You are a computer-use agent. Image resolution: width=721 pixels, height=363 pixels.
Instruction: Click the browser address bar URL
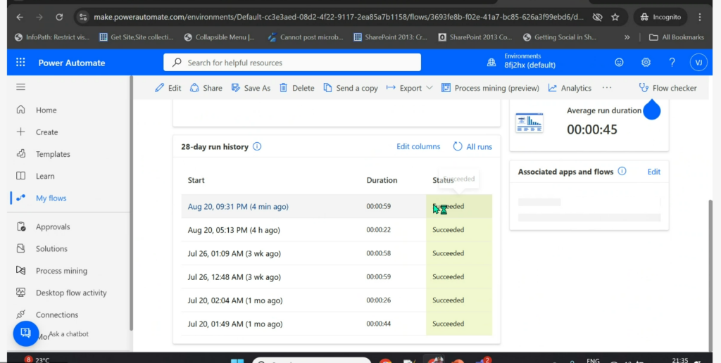tap(339, 17)
